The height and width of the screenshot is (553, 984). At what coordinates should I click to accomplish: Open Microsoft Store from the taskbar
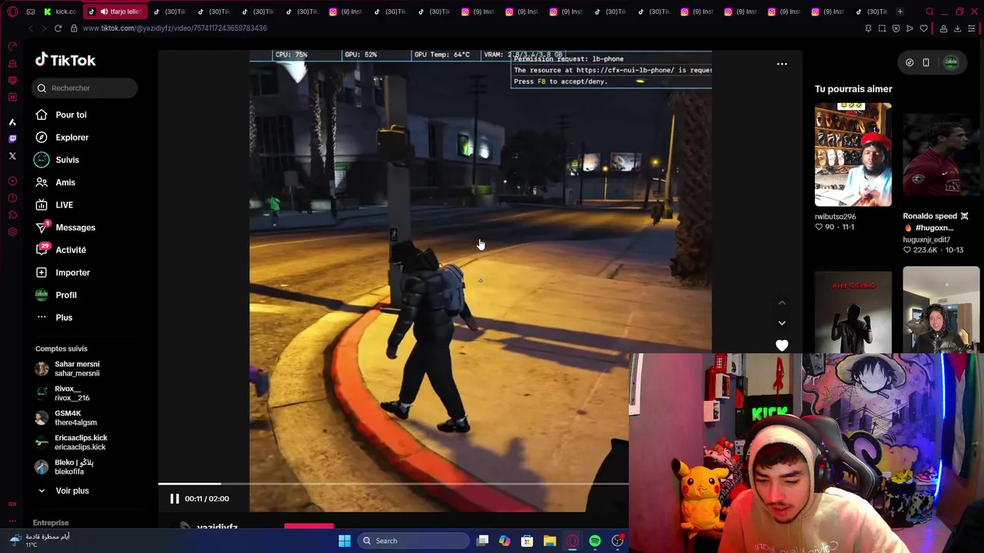point(527,541)
